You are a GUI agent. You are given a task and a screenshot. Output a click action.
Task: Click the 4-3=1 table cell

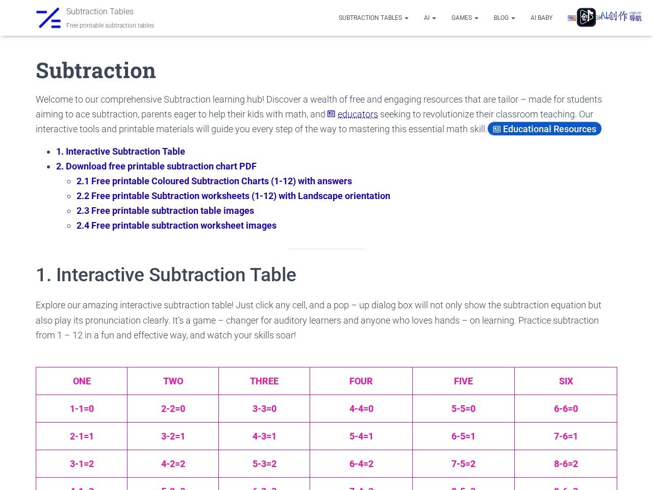pyautogui.click(x=264, y=436)
